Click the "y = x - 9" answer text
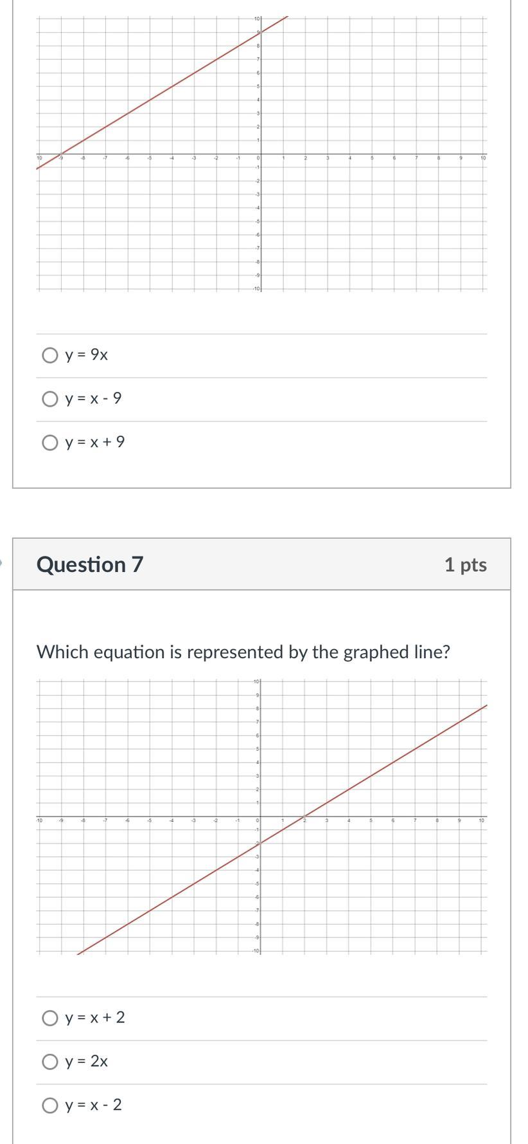 93,398
